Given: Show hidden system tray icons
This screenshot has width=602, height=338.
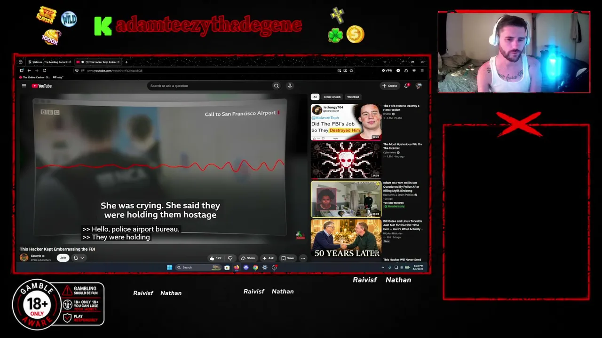Looking at the screenshot, I should click(x=382, y=268).
